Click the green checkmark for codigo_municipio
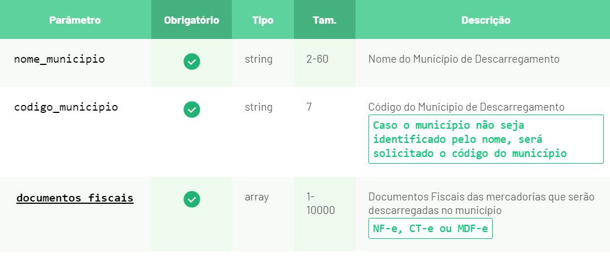 click(x=192, y=110)
